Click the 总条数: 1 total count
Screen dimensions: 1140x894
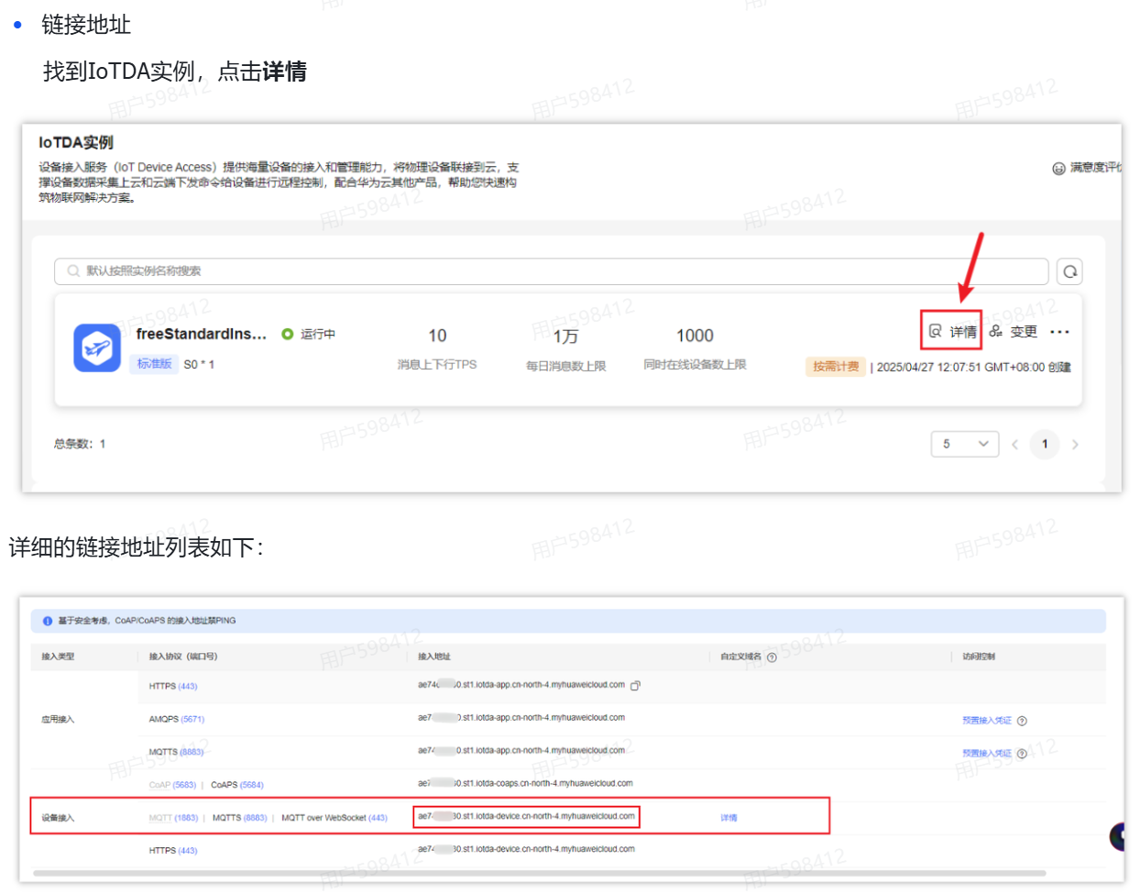(80, 444)
